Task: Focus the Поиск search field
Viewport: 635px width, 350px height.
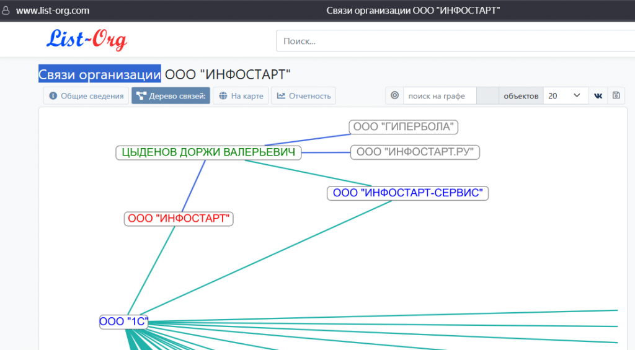Action: [x=455, y=41]
